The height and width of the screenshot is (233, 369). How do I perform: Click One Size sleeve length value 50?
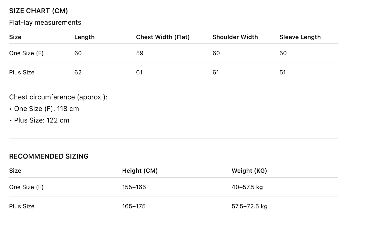[x=283, y=53]
